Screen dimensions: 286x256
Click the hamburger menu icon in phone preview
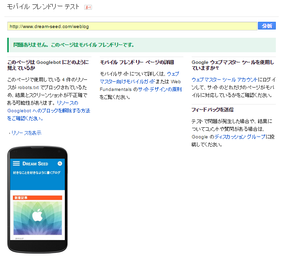point(16,164)
